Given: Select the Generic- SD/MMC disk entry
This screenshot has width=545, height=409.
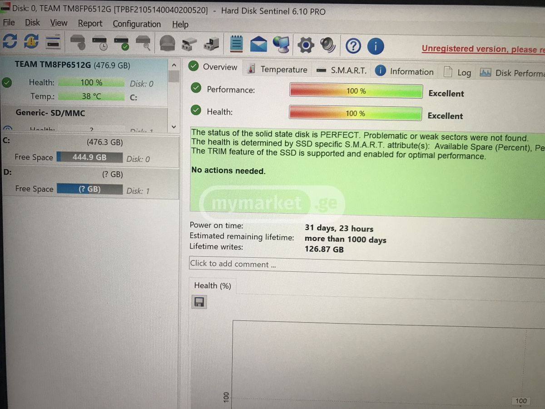Looking at the screenshot, I should [84, 120].
